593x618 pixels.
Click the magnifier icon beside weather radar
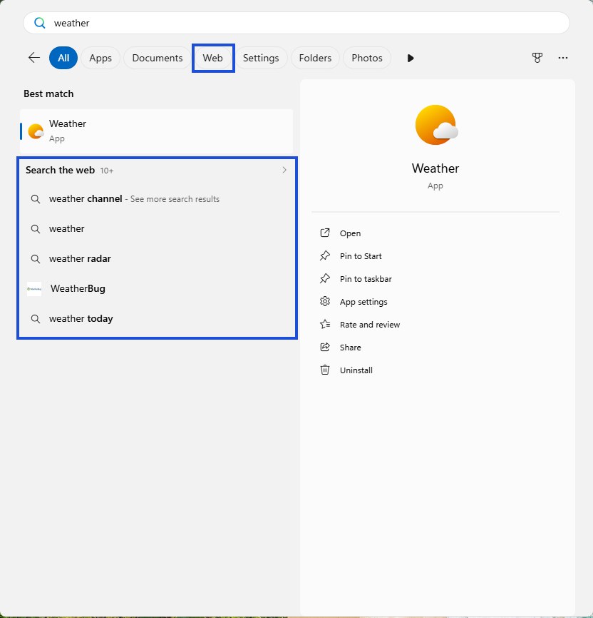pyautogui.click(x=36, y=259)
